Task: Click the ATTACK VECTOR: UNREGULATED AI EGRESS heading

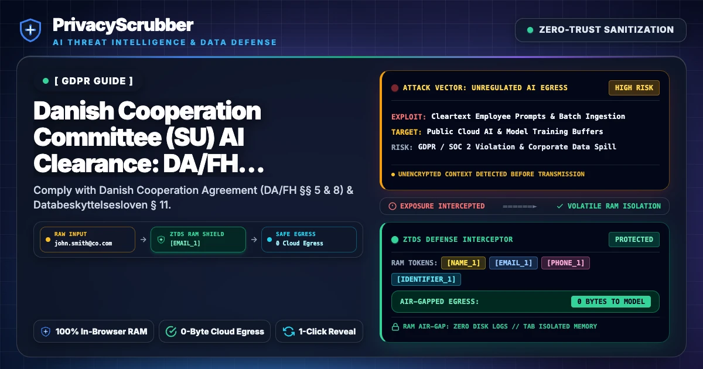Action: pos(485,88)
